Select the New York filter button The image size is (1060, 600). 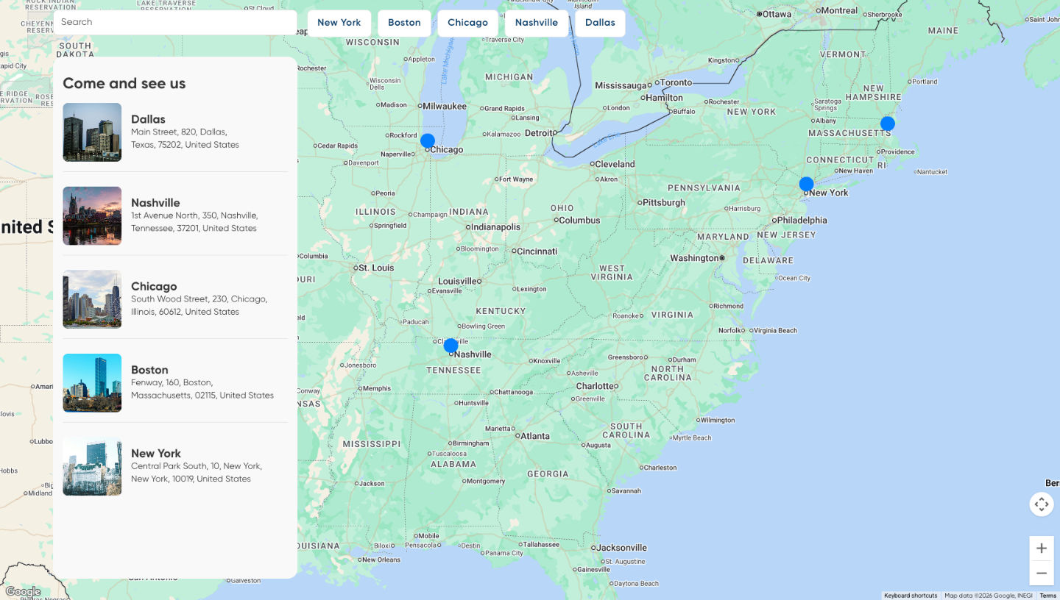[x=339, y=23]
